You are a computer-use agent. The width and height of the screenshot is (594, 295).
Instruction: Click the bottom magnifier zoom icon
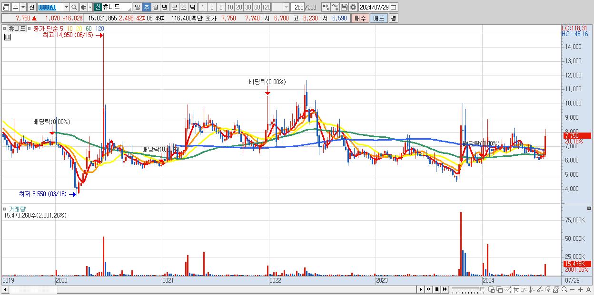[564, 290]
